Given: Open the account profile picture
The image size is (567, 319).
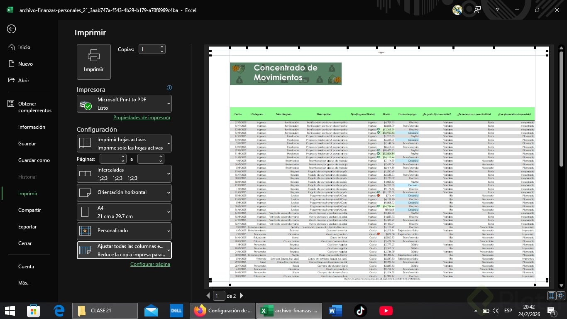Looking at the screenshot, I should click(x=457, y=10).
